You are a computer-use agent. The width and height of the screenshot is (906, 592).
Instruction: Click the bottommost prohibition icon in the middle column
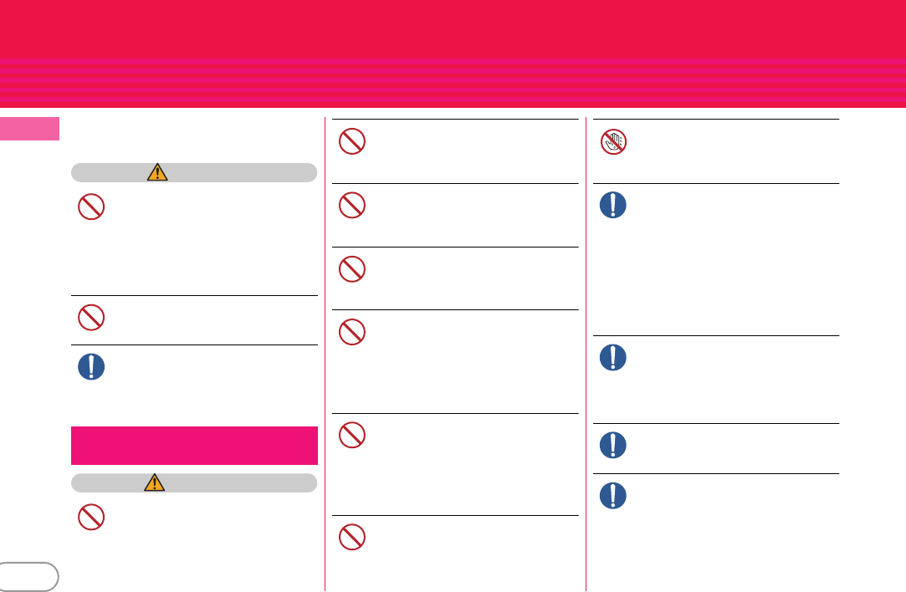coord(352,537)
